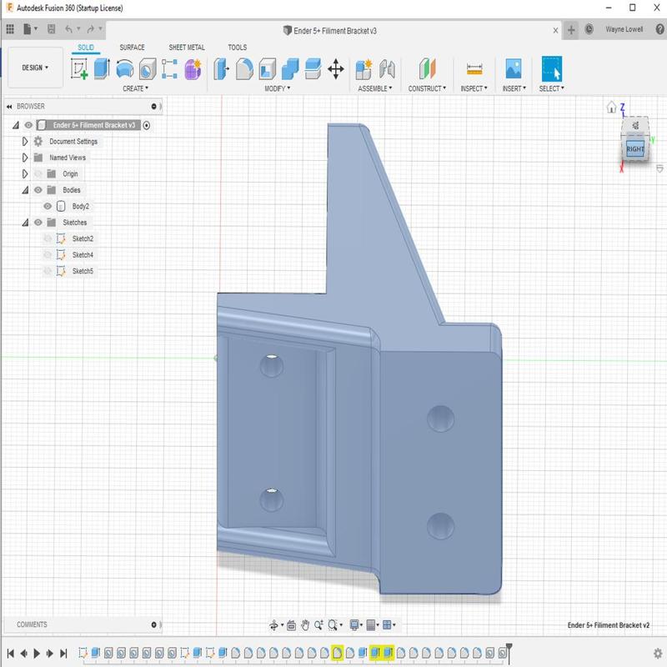
Task: Switch to the TOOLS tab
Action: 238,48
